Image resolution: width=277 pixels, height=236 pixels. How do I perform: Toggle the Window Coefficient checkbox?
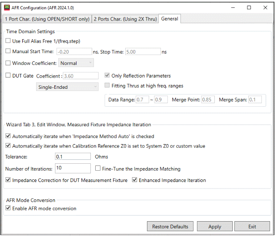pyautogui.click(x=8, y=63)
